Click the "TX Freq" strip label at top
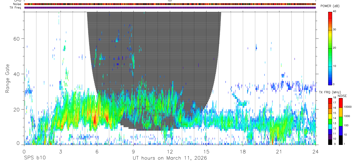 [x=15, y=8]
